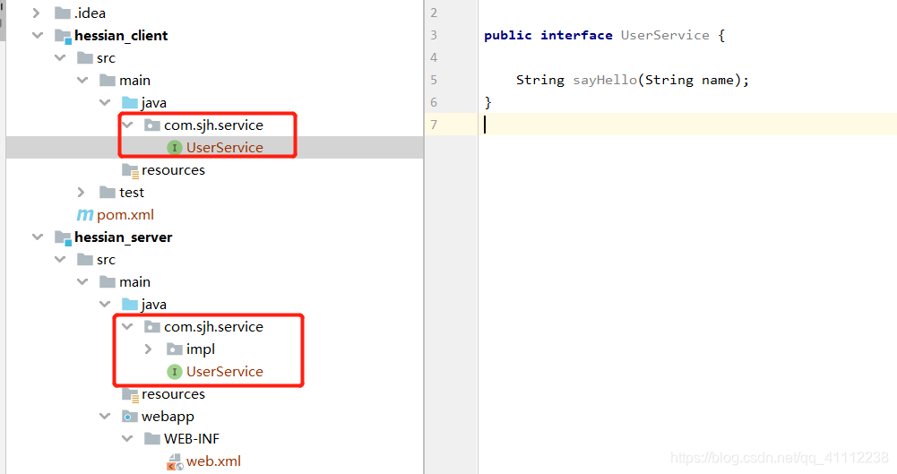The width and height of the screenshot is (897, 474).
Task: Click the java source folder icon in hessian_client
Action: pyautogui.click(x=130, y=102)
